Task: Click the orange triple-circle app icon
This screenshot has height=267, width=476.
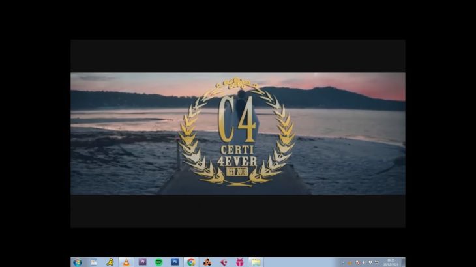Action: pyautogui.click(x=207, y=262)
